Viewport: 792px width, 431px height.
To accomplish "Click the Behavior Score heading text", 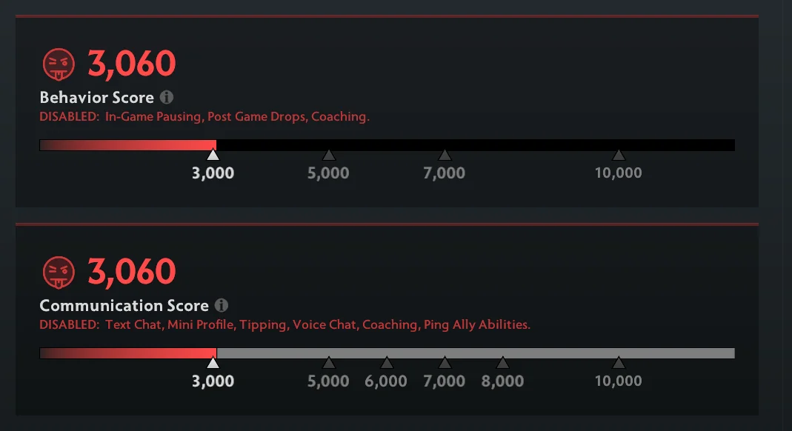I will 96,98.
